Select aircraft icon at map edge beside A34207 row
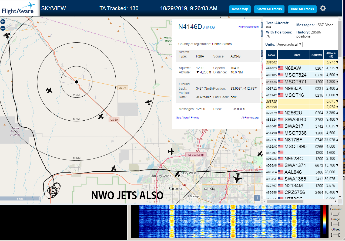Viewport: 345px width, 241px height. pyautogui.click(x=260, y=154)
